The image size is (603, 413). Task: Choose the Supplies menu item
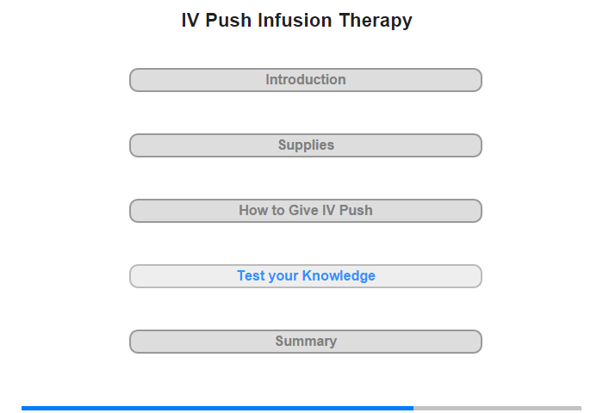[x=305, y=145]
